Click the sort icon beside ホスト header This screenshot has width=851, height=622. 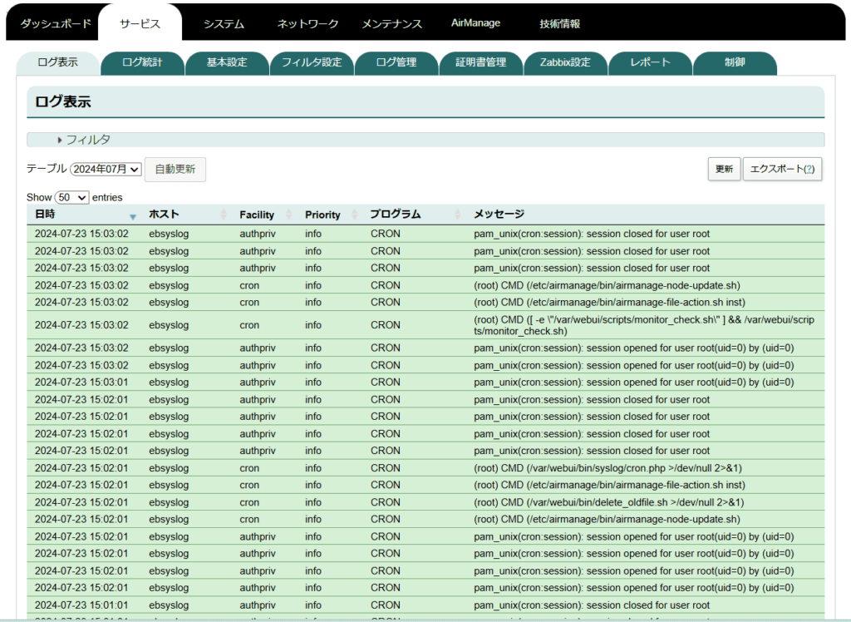(x=223, y=215)
